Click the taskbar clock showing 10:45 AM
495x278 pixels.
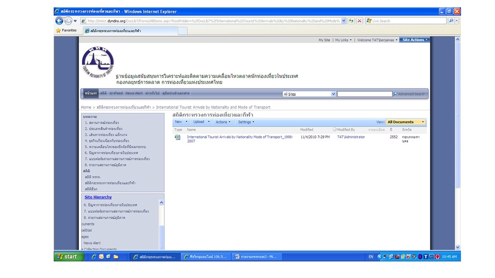[x=450, y=257]
